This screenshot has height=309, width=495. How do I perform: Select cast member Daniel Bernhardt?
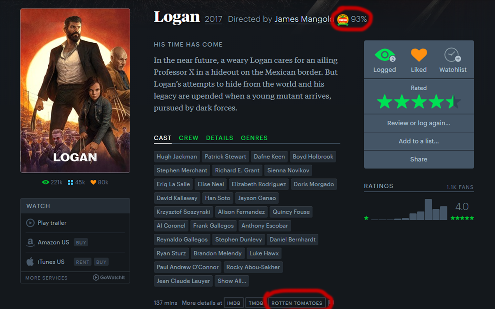(x=293, y=240)
